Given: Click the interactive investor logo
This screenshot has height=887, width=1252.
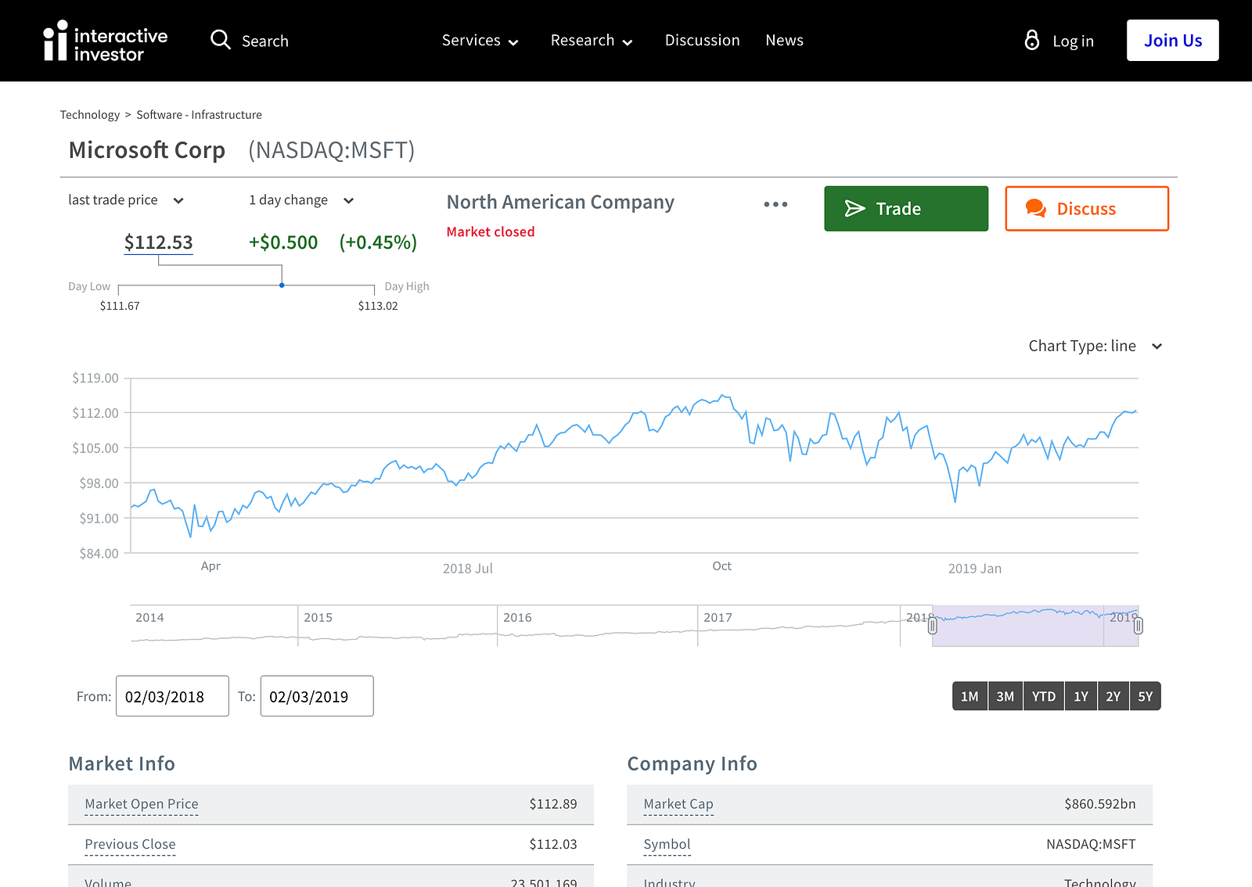Looking at the screenshot, I should pyautogui.click(x=105, y=41).
